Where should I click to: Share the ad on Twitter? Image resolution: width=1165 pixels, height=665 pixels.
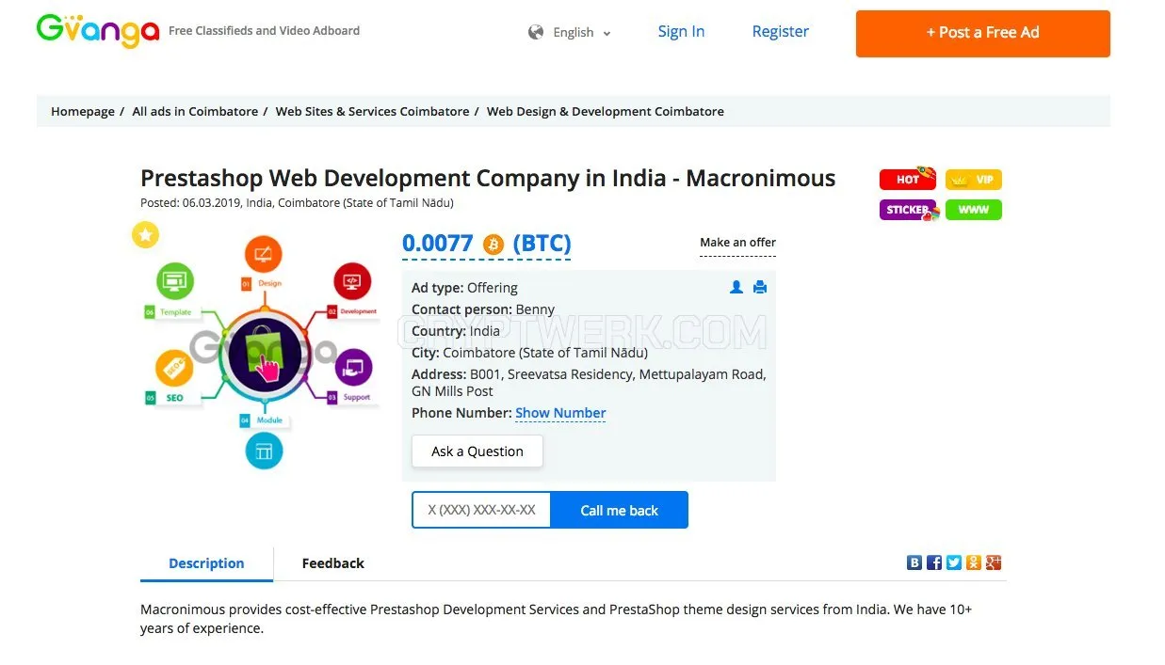954,562
